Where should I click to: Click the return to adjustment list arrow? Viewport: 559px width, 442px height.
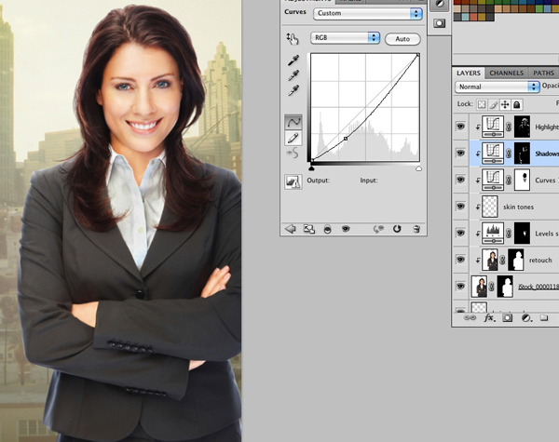tap(290, 228)
